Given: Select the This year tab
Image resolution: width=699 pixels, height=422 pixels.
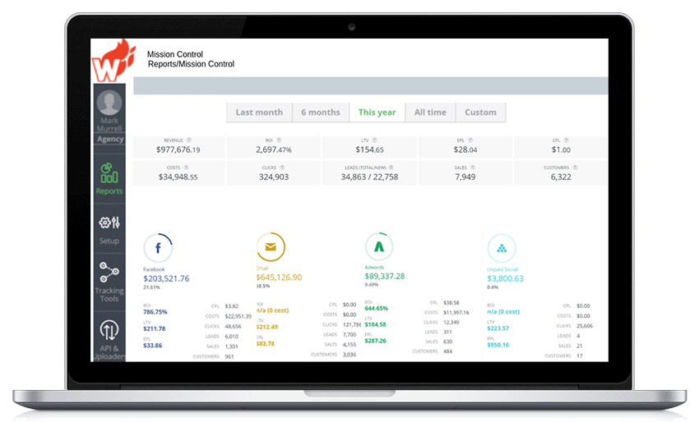Looking at the screenshot, I should point(377,112).
